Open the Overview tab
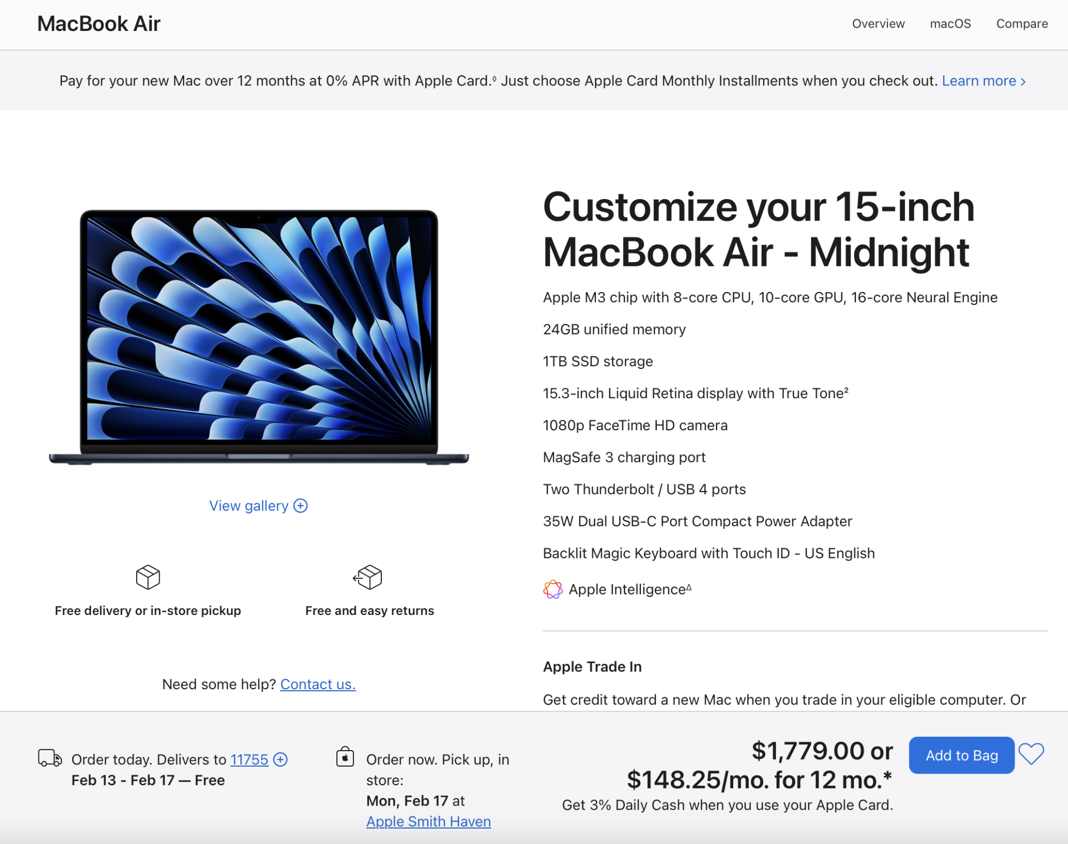This screenshot has height=844, width=1068. tap(878, 23)
